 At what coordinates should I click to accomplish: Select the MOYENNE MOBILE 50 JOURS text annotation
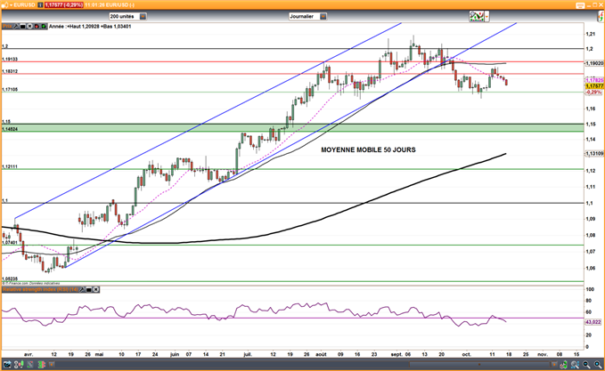(x=368, y=149)
